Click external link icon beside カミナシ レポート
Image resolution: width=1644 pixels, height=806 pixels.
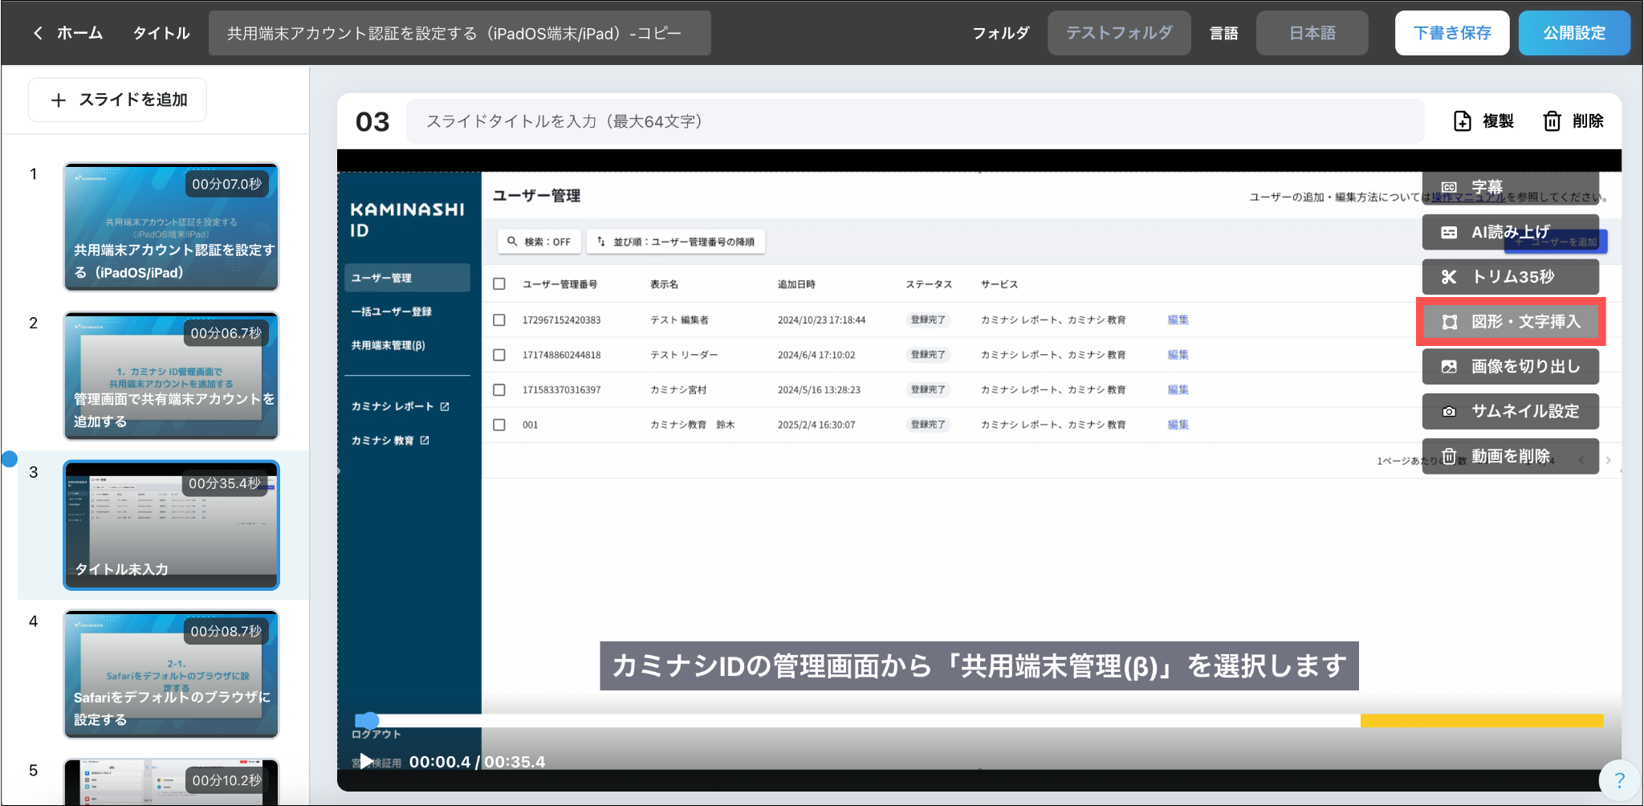(445, 407)
